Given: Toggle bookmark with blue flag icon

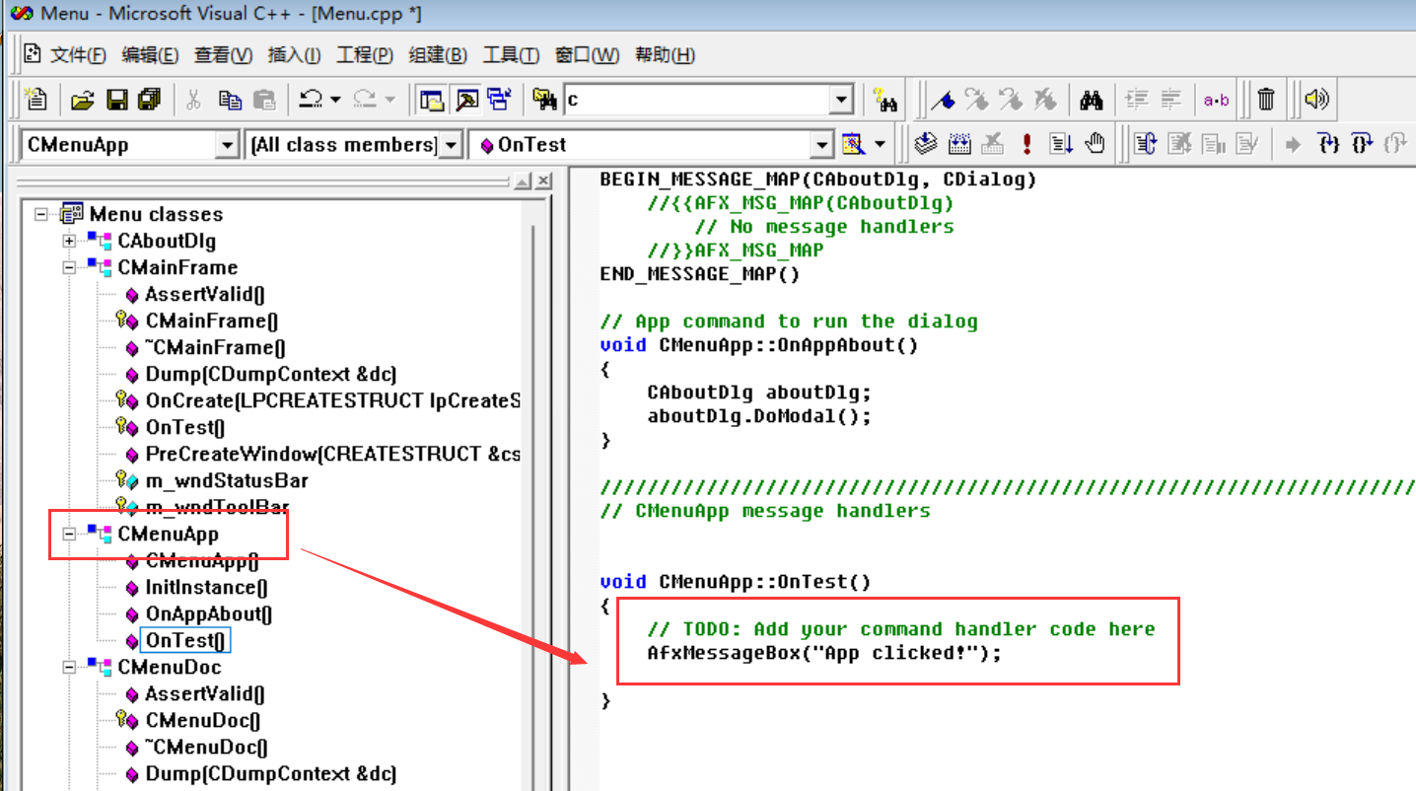Looking at the screenshot, I should tap(945, 100).
